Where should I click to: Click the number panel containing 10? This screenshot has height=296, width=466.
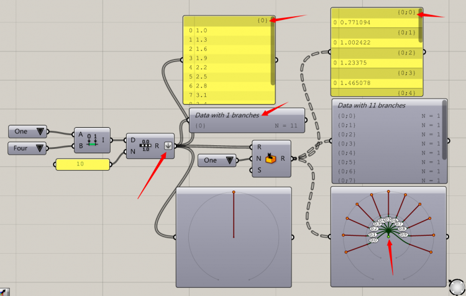pos(83,164)
